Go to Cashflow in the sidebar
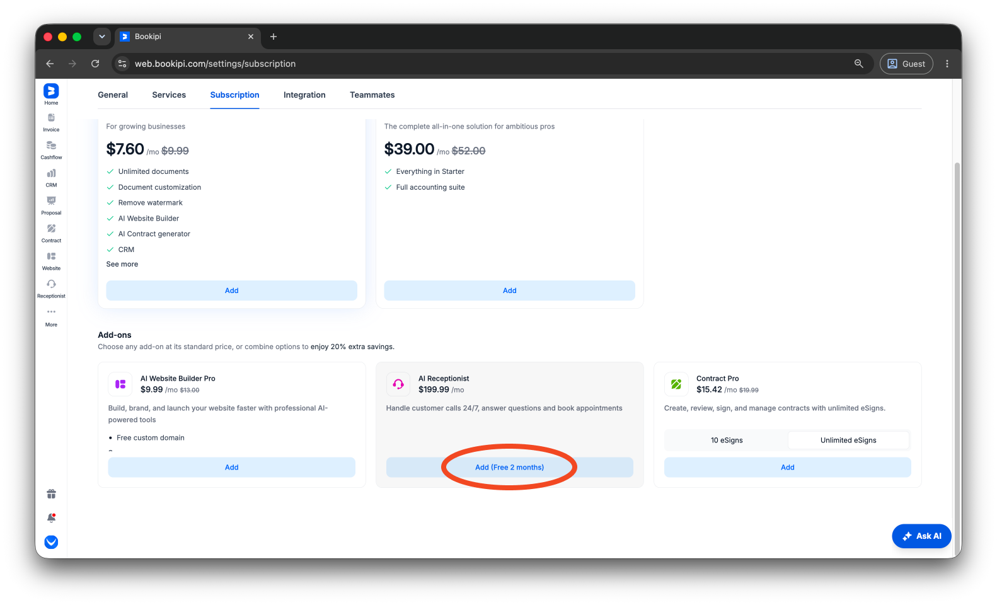997x605 pixels. click(51, 150)
